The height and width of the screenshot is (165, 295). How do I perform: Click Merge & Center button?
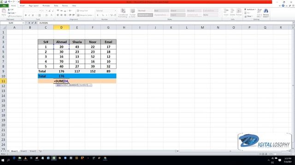coord(85,15)
